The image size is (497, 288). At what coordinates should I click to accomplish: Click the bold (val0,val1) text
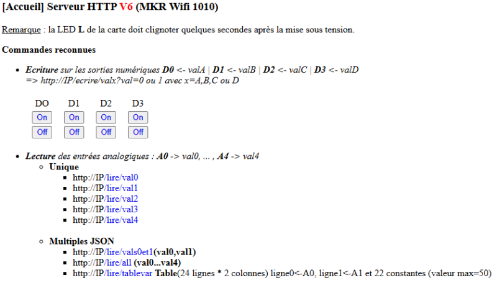pos(175,252)
